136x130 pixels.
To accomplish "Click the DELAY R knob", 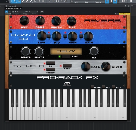I will click(x=39, y=51).
